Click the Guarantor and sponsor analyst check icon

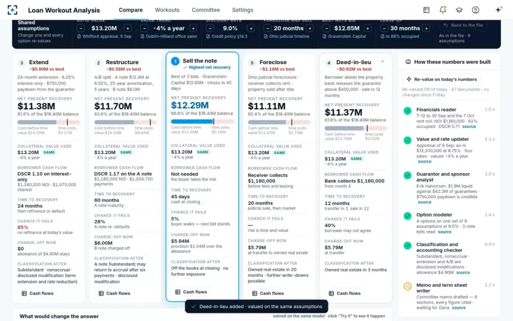click(x=408, y=175)
